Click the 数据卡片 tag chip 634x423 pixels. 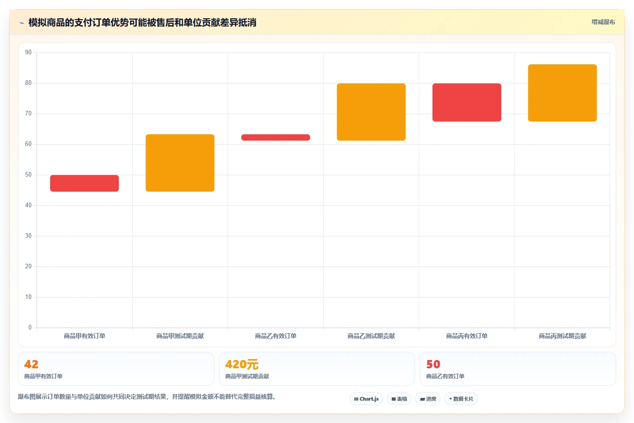[x=461, y=399]
